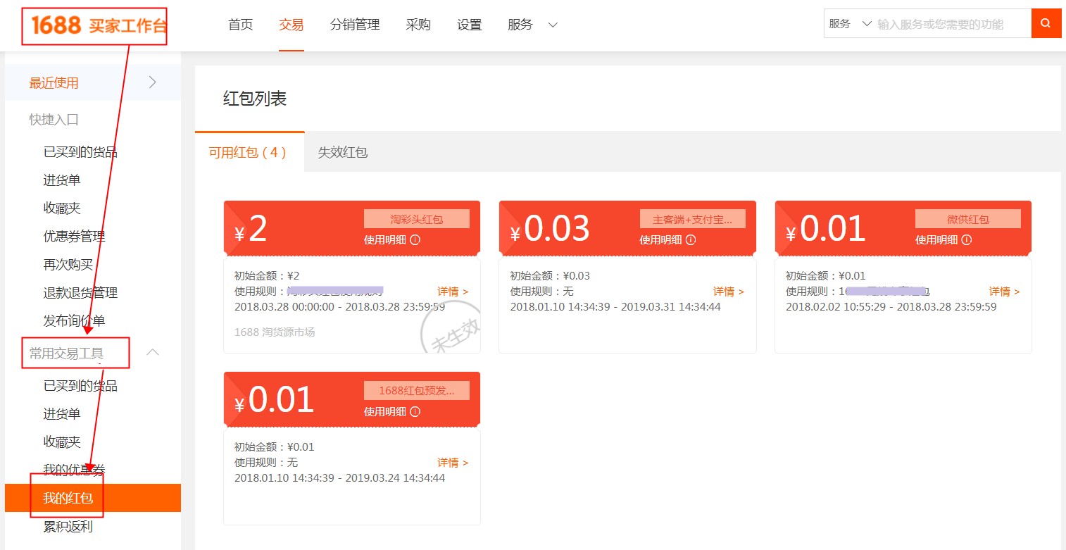
Task: Open 优惠券管理 in the sidebar
Action: 74,236
